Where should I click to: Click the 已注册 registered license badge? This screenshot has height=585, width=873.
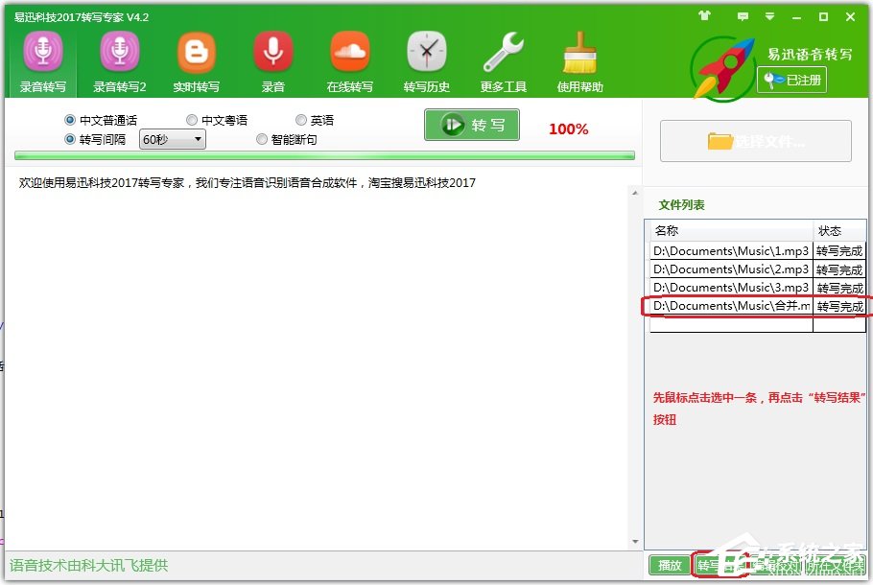click(790, 81)
